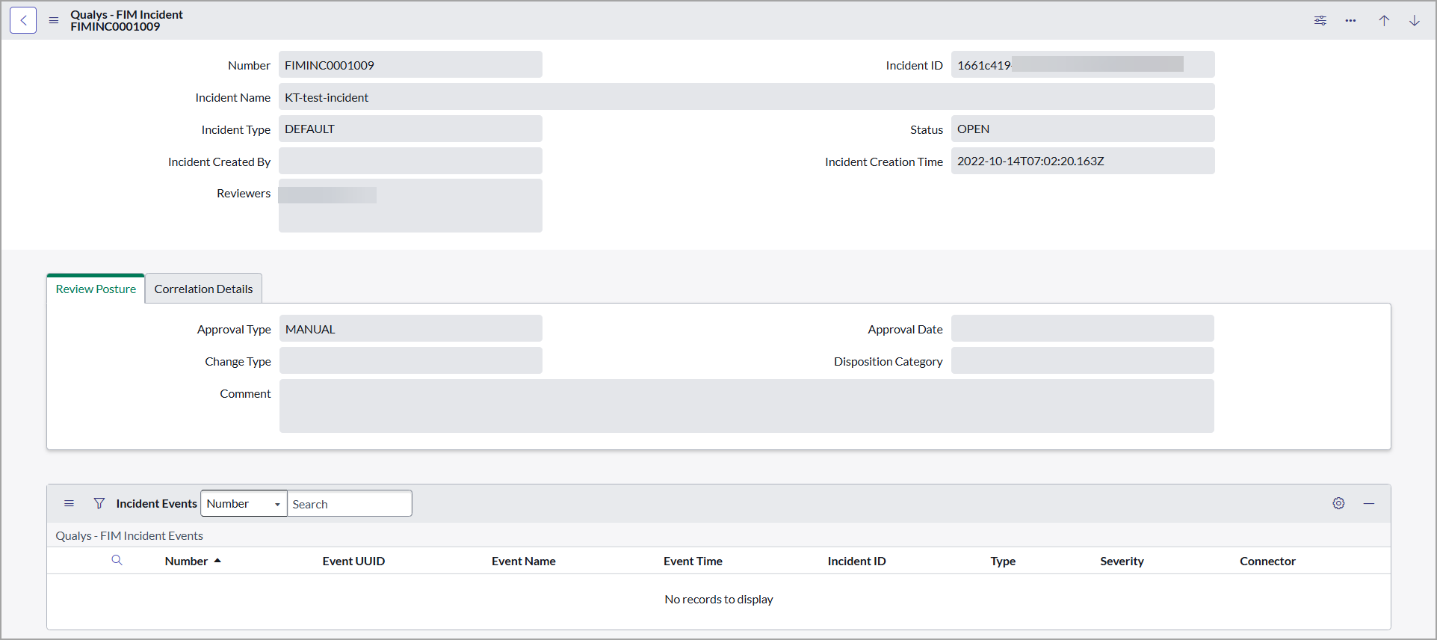Toggle column search magnifier icon
Screen dimensions: 1437x640
(x=117, y=560)
